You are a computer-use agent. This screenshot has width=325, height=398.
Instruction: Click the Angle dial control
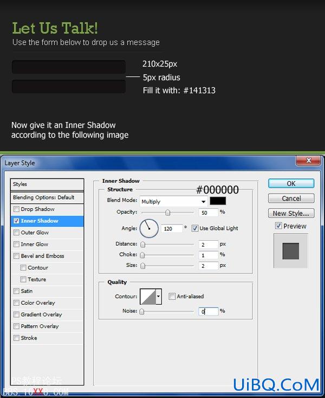coord(149,228)
